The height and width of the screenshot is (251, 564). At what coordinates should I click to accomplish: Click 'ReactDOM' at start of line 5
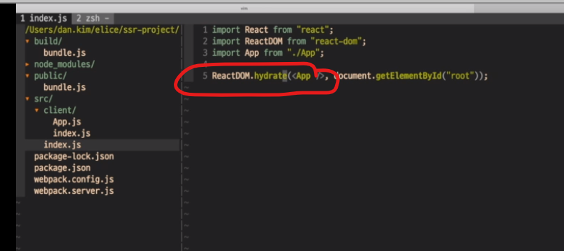(230, 76)
